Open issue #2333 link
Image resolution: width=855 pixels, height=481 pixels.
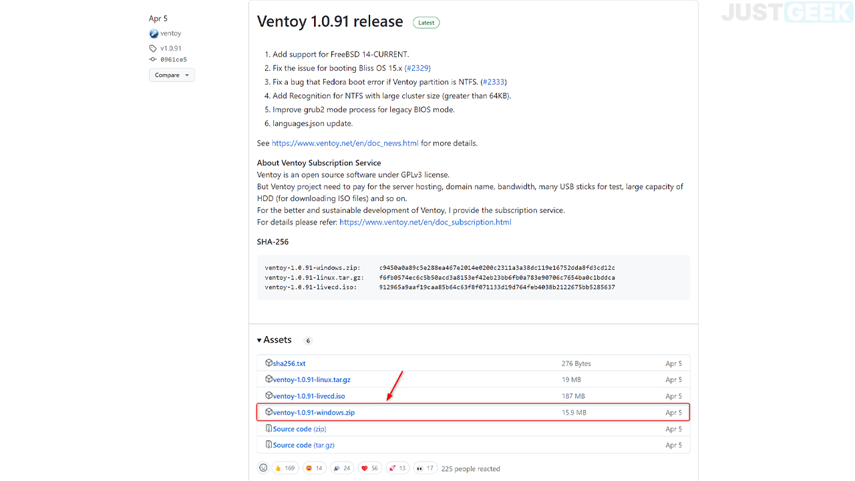pyautogui.click(x=494, y=82)
